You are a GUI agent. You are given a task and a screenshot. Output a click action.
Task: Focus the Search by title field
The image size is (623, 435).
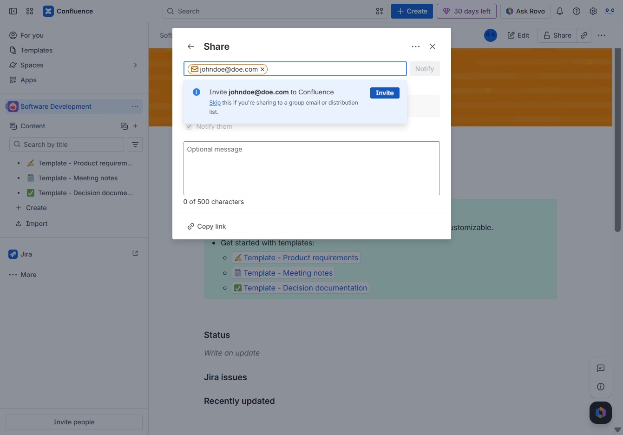66,145
